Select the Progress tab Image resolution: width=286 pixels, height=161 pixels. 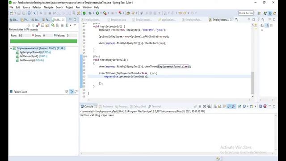coord(121,106)
